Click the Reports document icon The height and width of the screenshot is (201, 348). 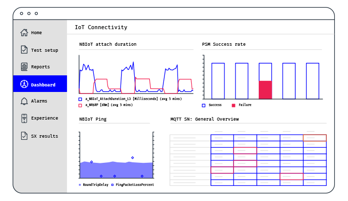24,66
